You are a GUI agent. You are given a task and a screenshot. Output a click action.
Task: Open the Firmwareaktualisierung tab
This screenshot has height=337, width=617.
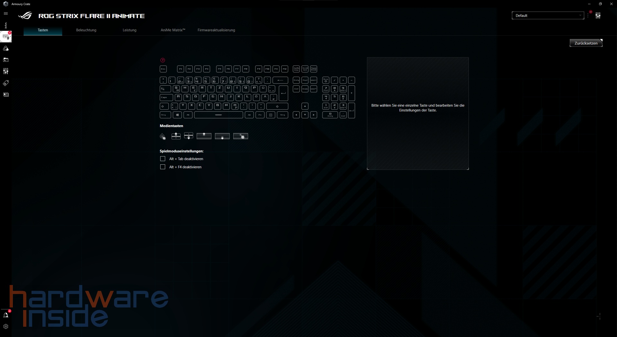point(216,30)
